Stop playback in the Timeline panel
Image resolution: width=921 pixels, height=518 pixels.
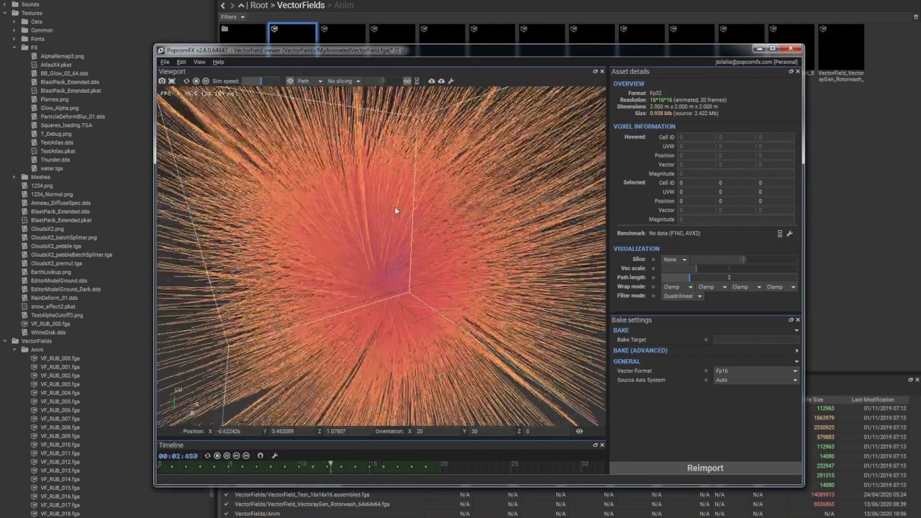coord(217,455)
